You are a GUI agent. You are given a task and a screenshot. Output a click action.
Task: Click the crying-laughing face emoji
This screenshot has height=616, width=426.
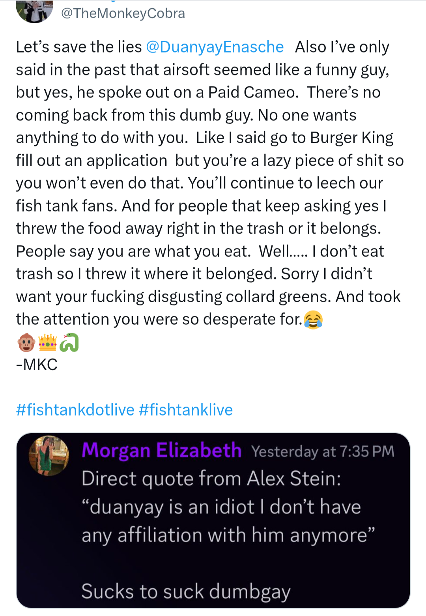[x=313, y=320]
